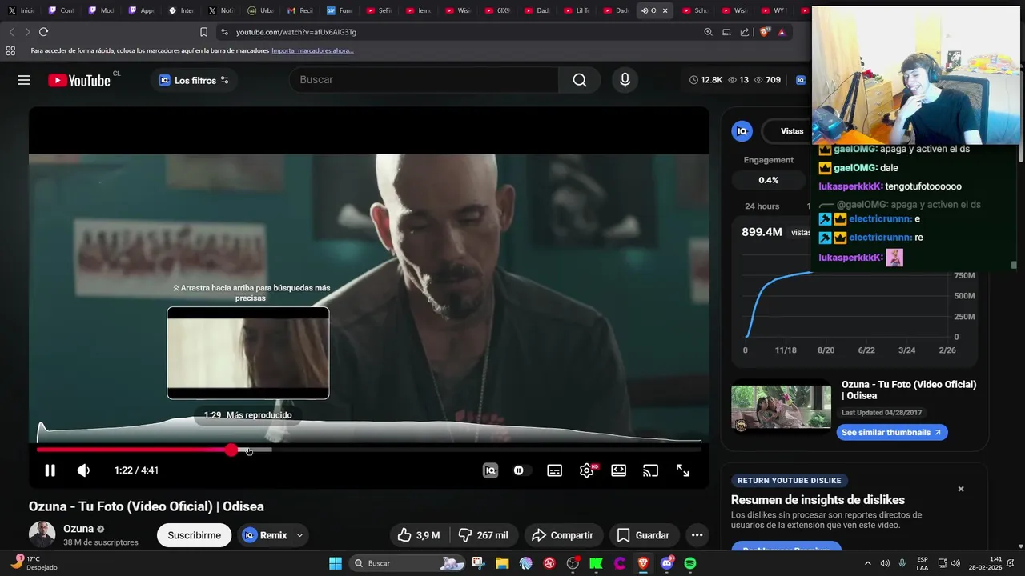Switch to the 6IX9 browser tab
Viewport: 1025px width, 576px height.
pyautogui.click(x=496, y=10)
